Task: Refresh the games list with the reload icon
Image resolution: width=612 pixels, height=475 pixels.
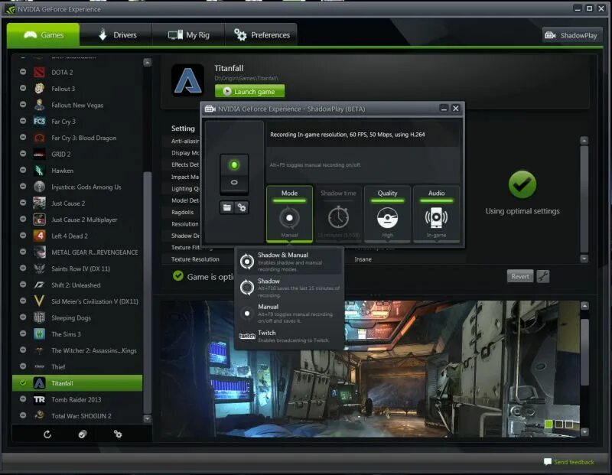Action: (47, 434)
